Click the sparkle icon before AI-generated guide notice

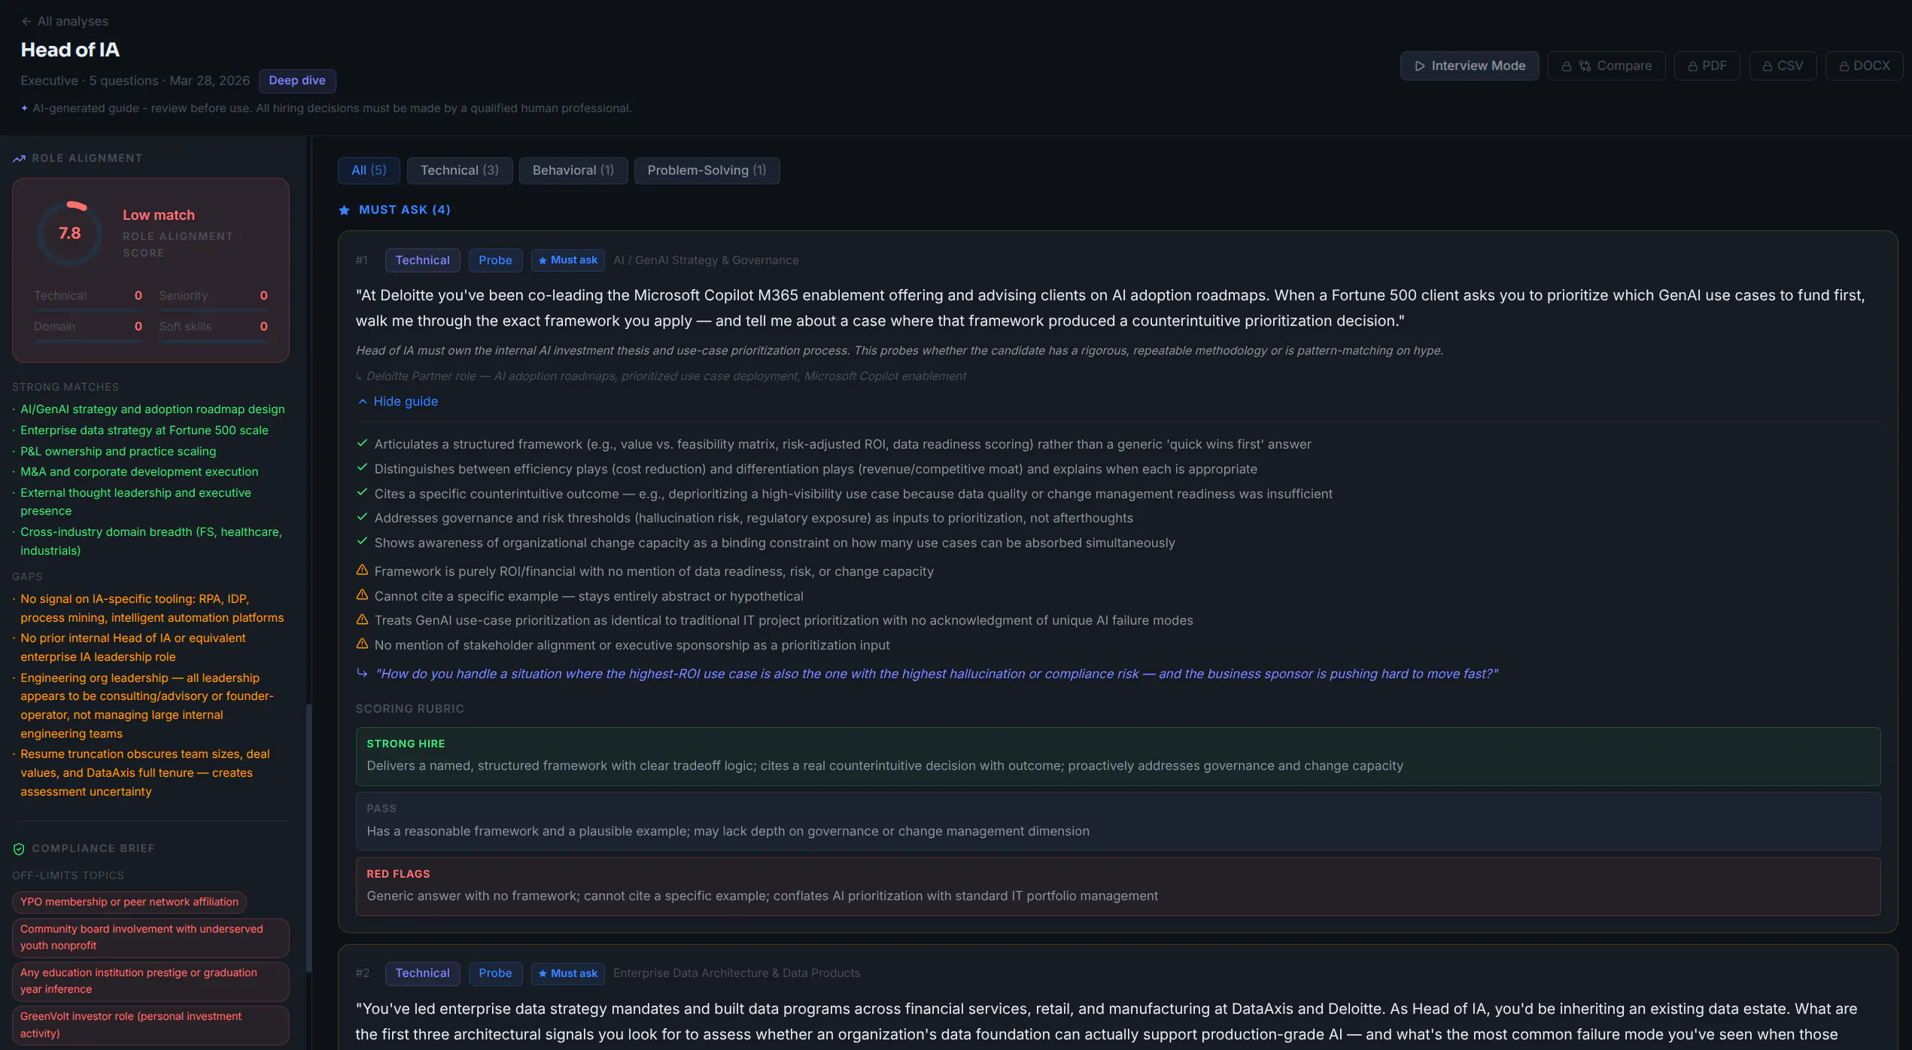click(x=25, y=108)
